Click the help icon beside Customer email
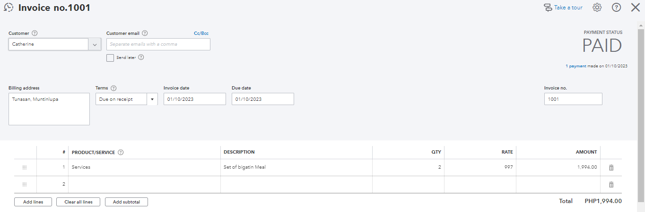The image size is (645, 212). [145, 33]
